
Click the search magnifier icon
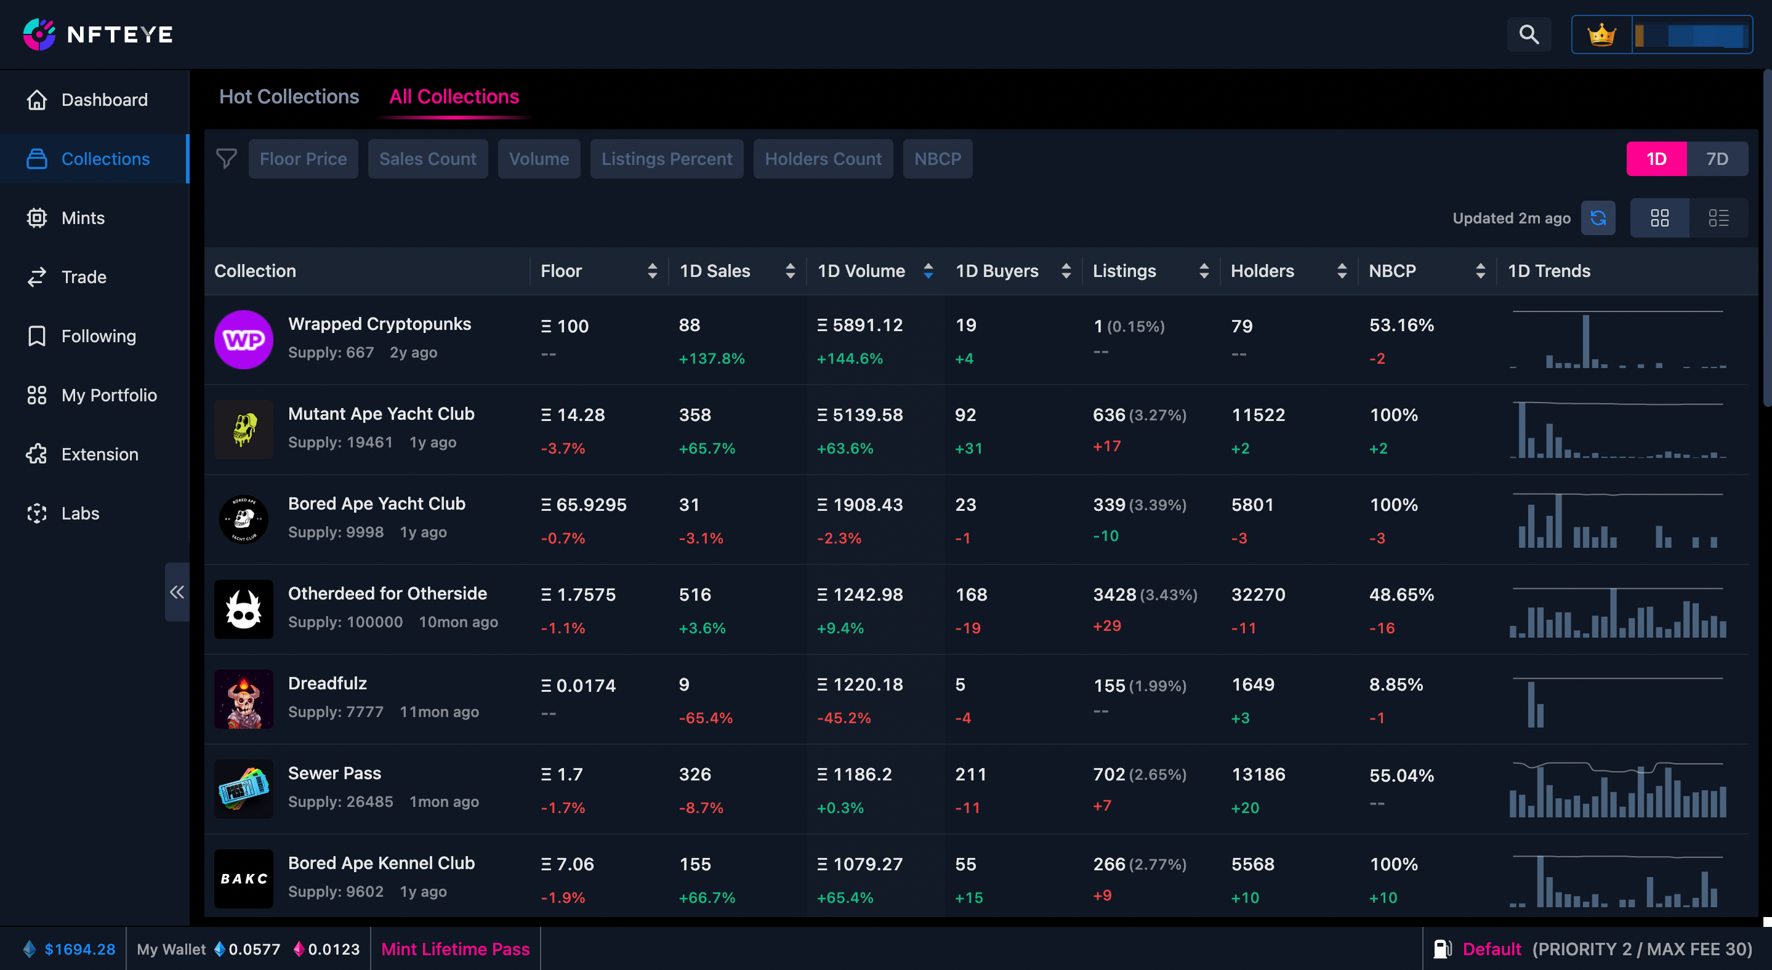(1528, 34)
